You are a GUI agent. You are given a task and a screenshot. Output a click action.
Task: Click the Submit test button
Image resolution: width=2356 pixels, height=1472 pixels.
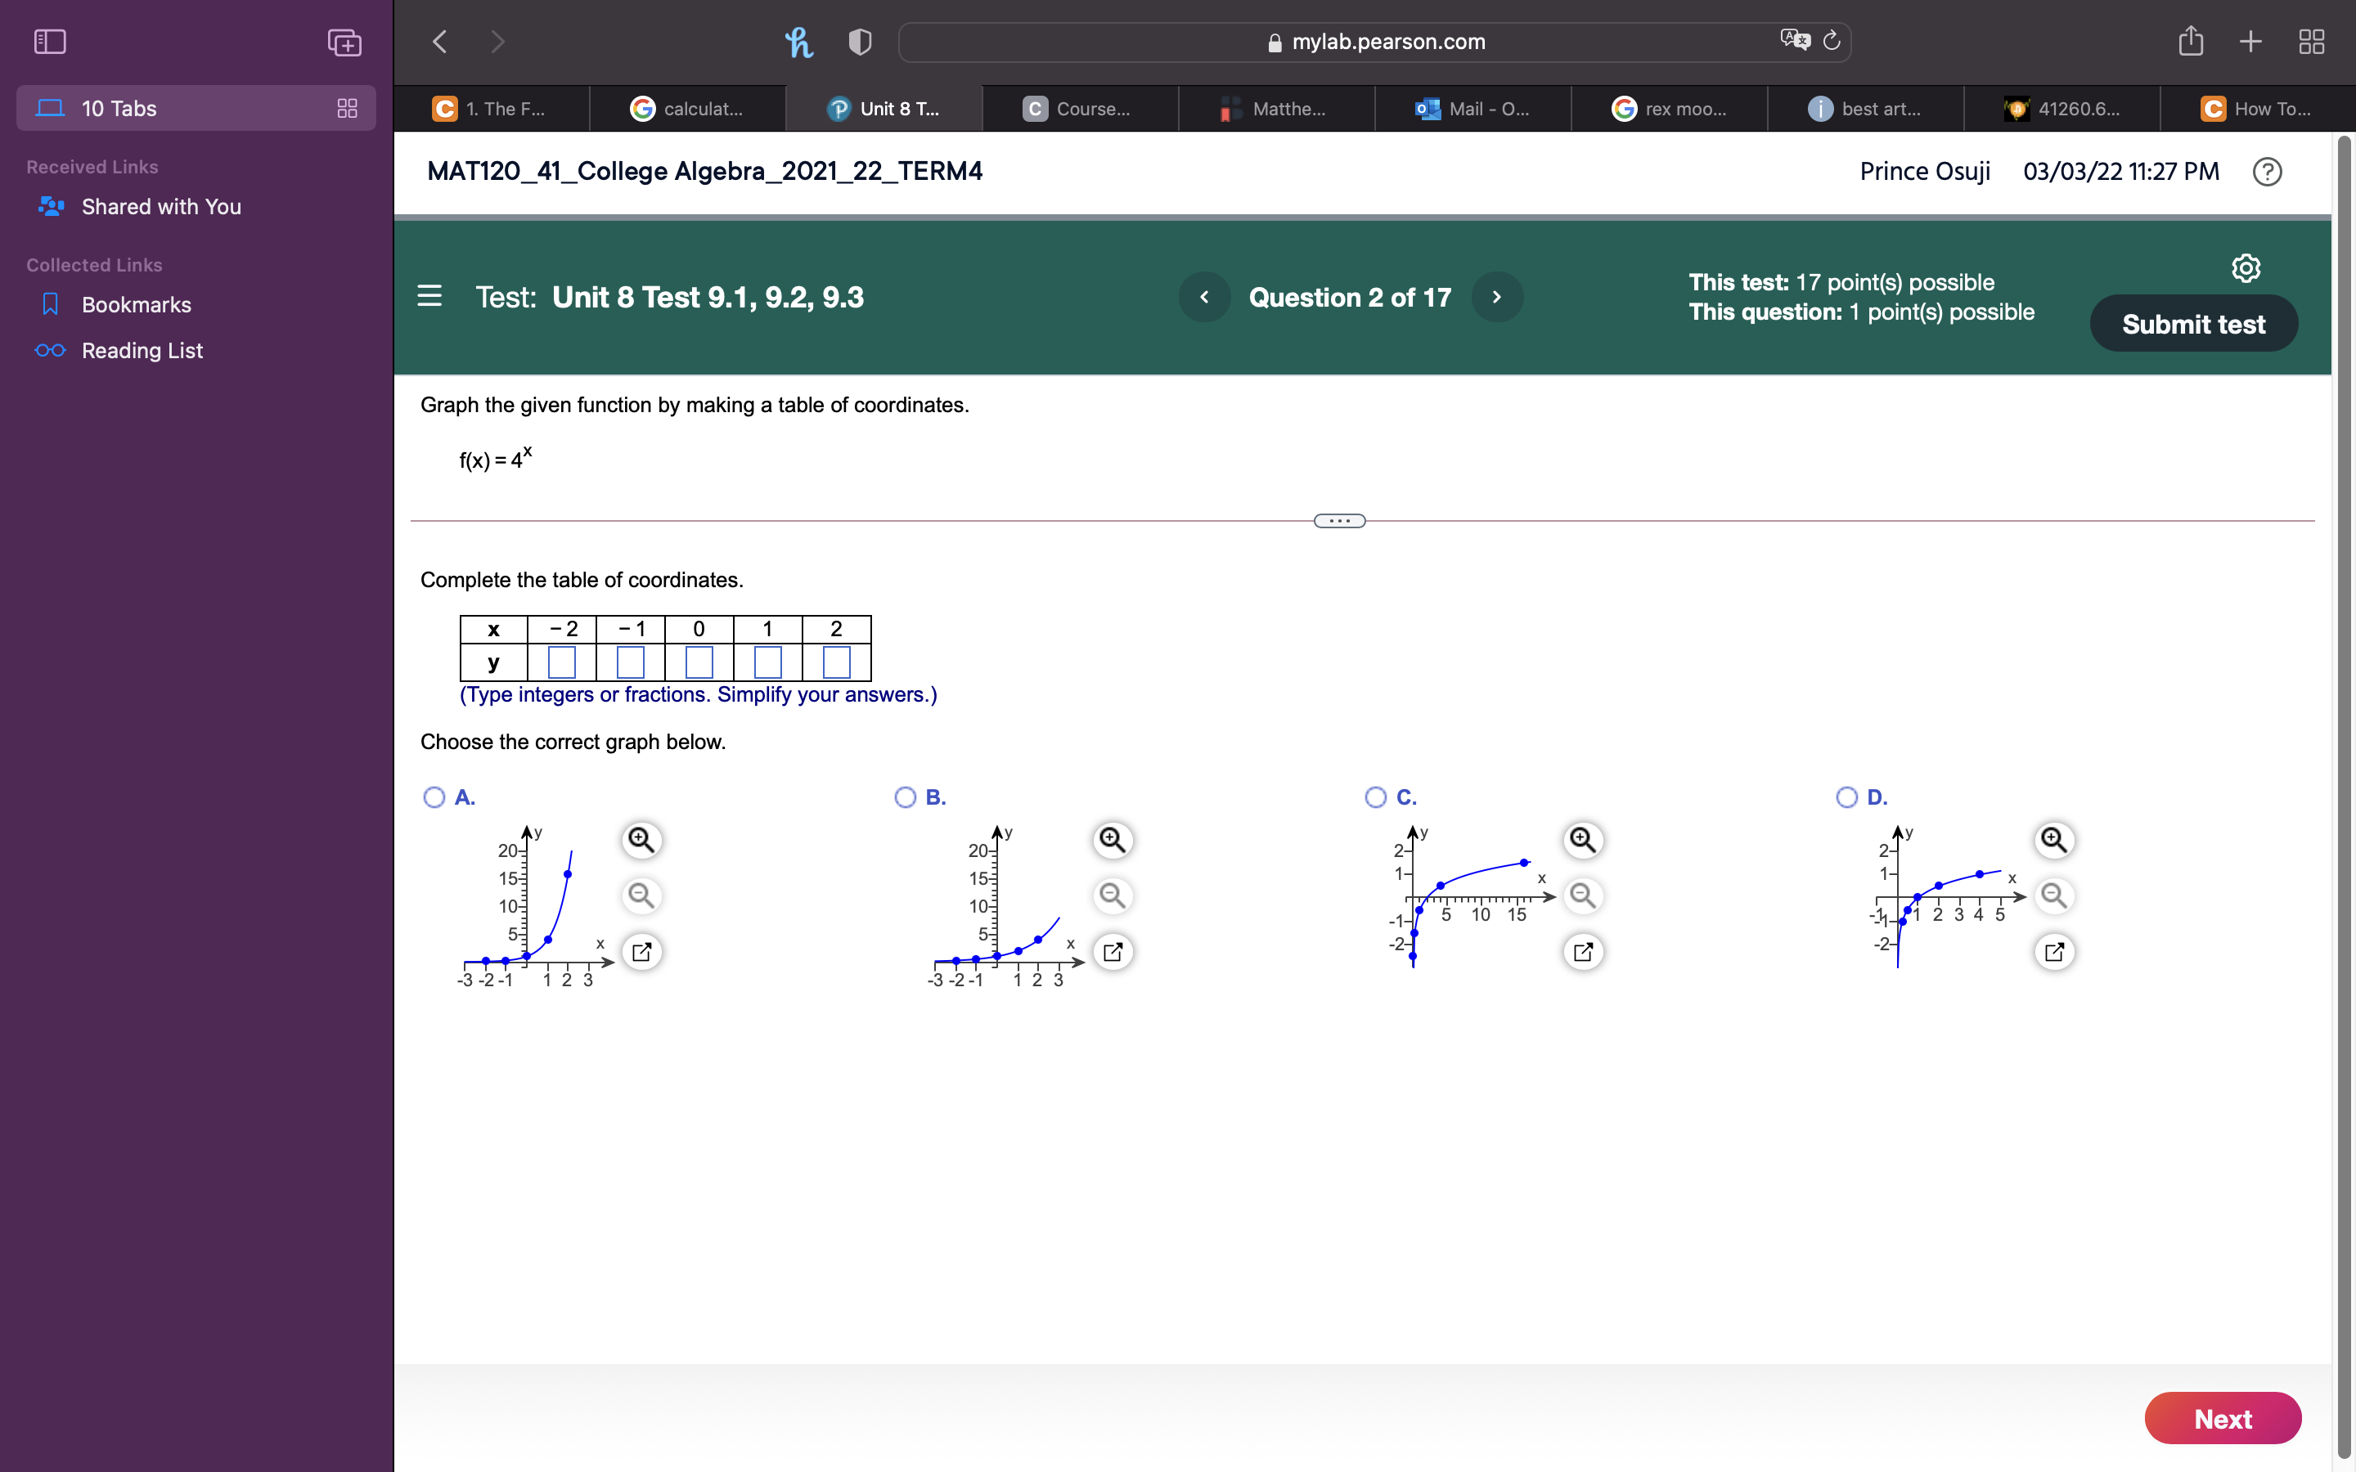pyautogui.click(x=2193, y=322)
